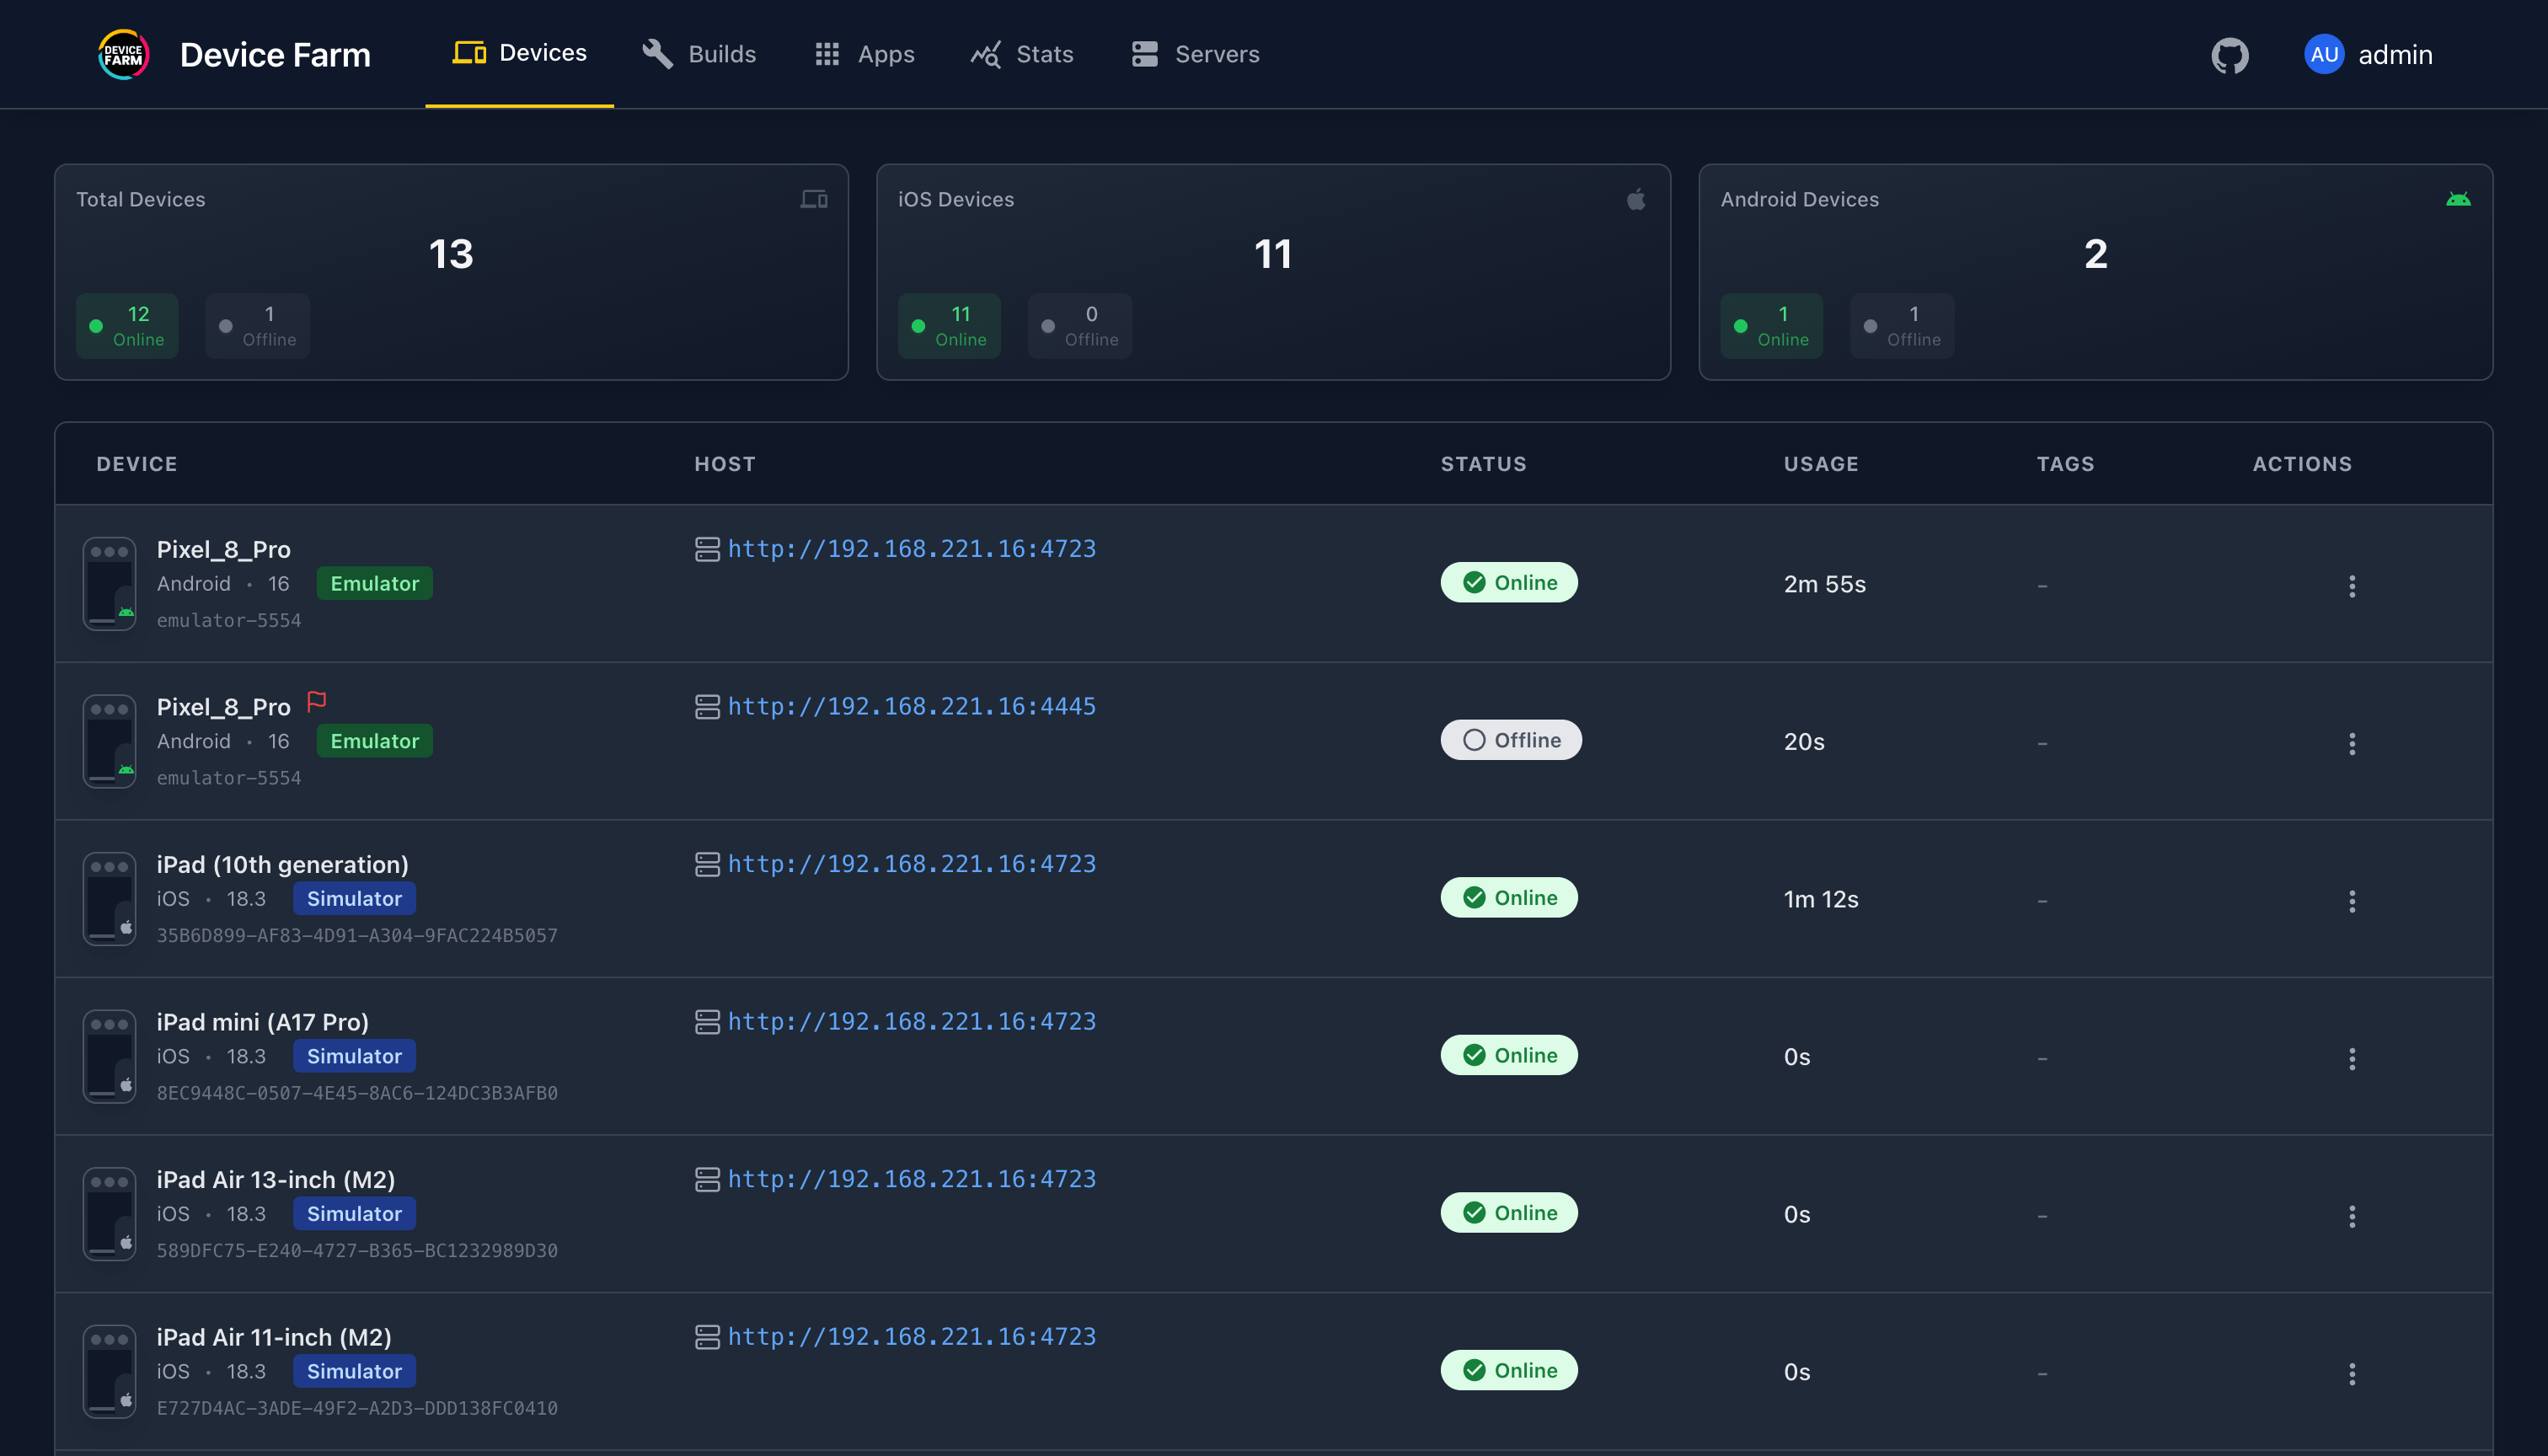
Task: Click the red flag on Pixel_8_Pro
Action: (x=317, y=702)
